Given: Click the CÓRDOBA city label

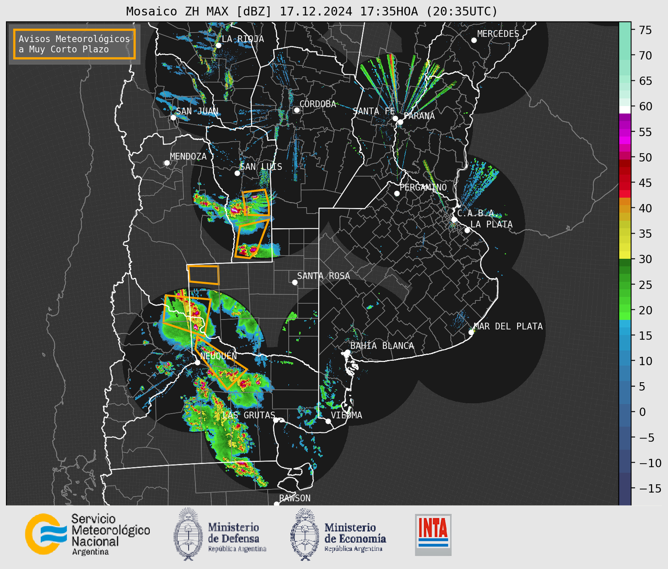Looking at the screenshot, I should (318, 104).
